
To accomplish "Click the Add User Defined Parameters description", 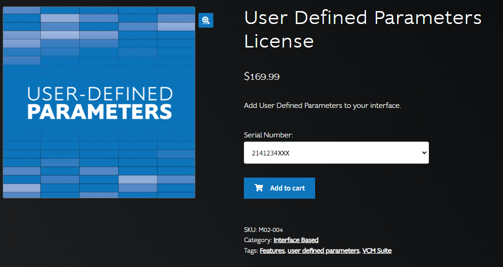I will (322, 106).
